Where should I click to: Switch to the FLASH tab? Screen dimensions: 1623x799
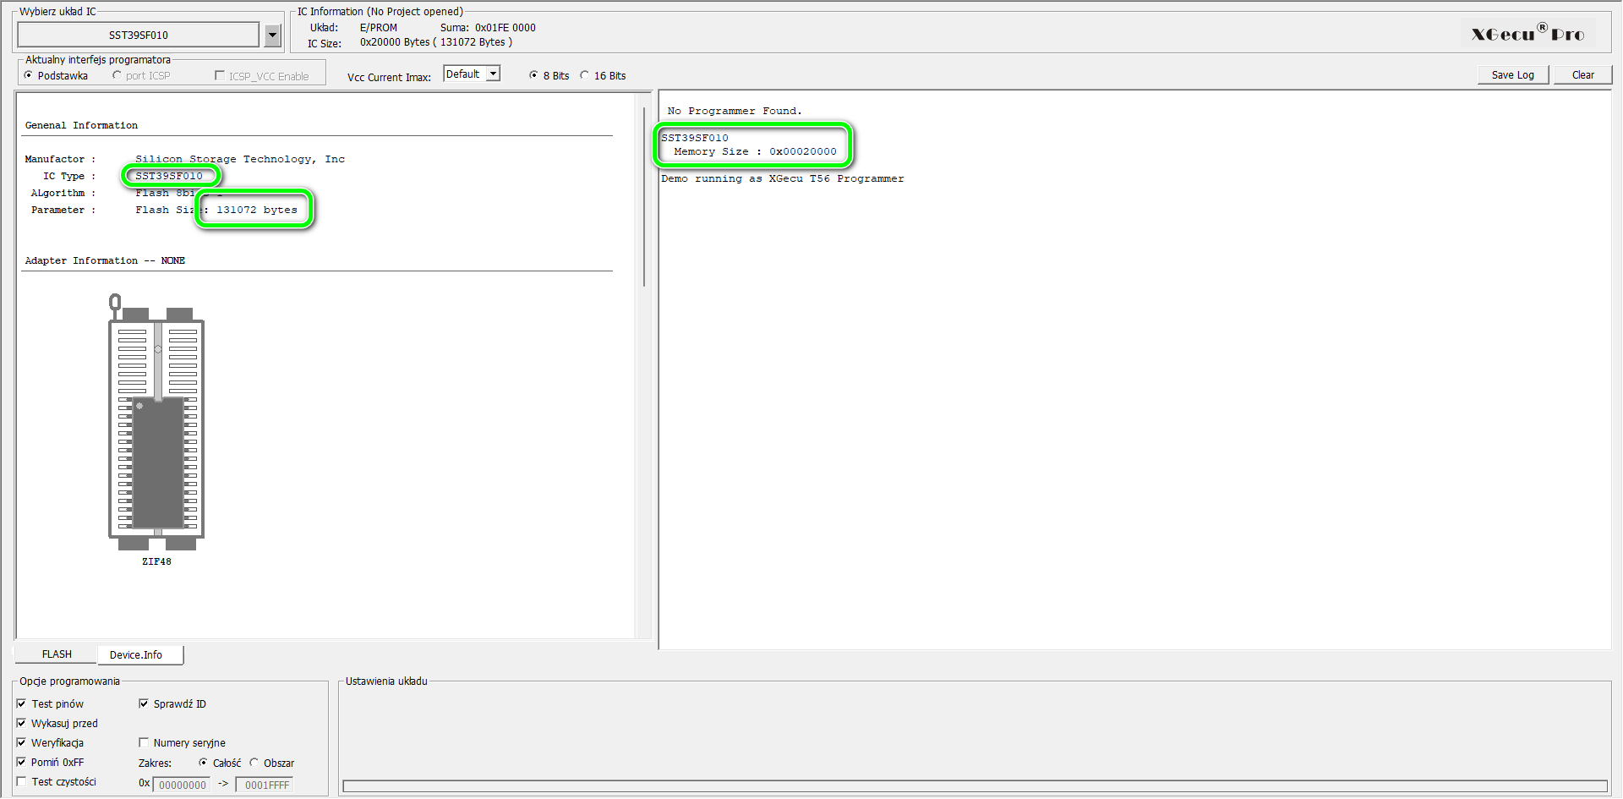pos(57,654)
